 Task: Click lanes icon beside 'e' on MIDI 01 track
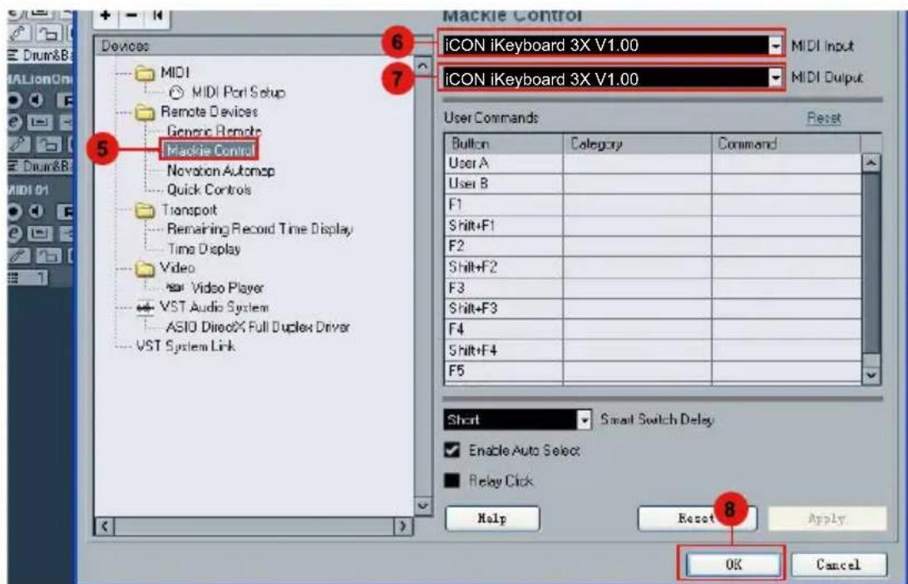(40, 233)
